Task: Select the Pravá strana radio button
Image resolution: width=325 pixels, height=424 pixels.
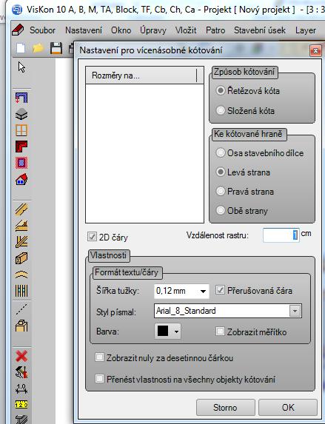Action: (221, 191)
